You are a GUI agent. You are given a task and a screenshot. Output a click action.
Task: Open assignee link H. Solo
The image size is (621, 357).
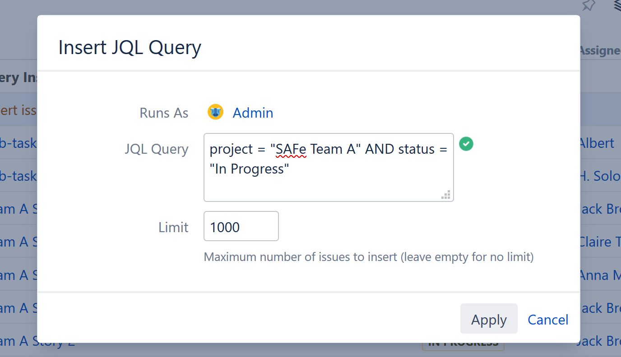(599, 176)
